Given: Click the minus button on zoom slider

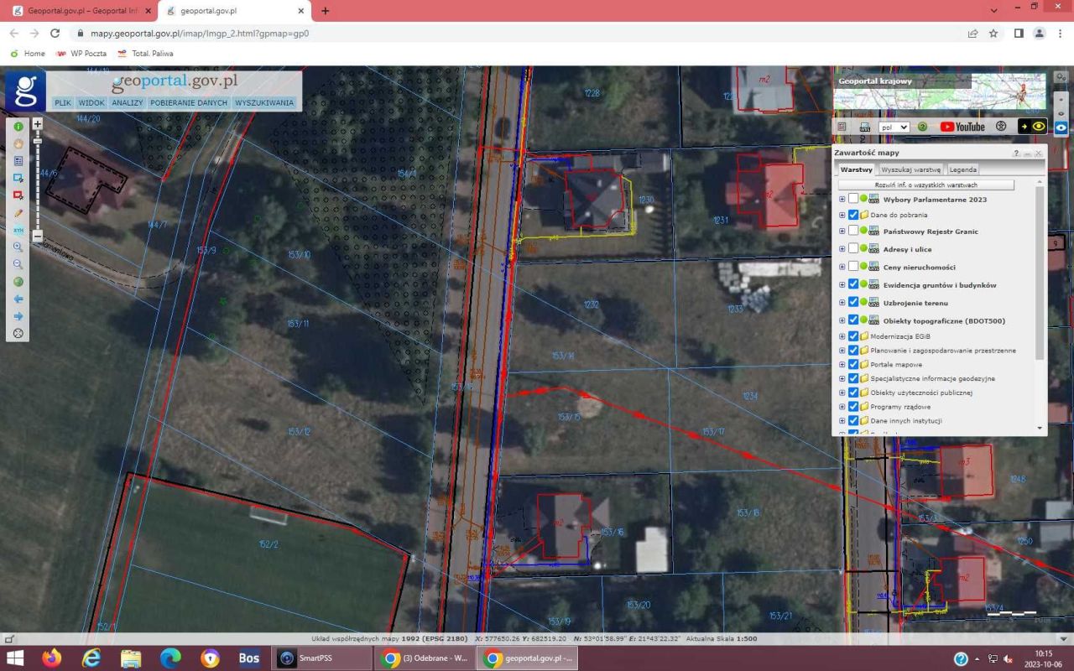Looking at the screenshot, I should click(37, 237).
